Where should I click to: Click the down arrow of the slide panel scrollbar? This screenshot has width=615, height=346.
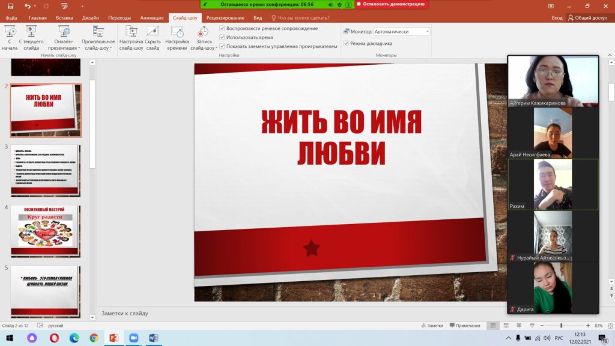92,317
